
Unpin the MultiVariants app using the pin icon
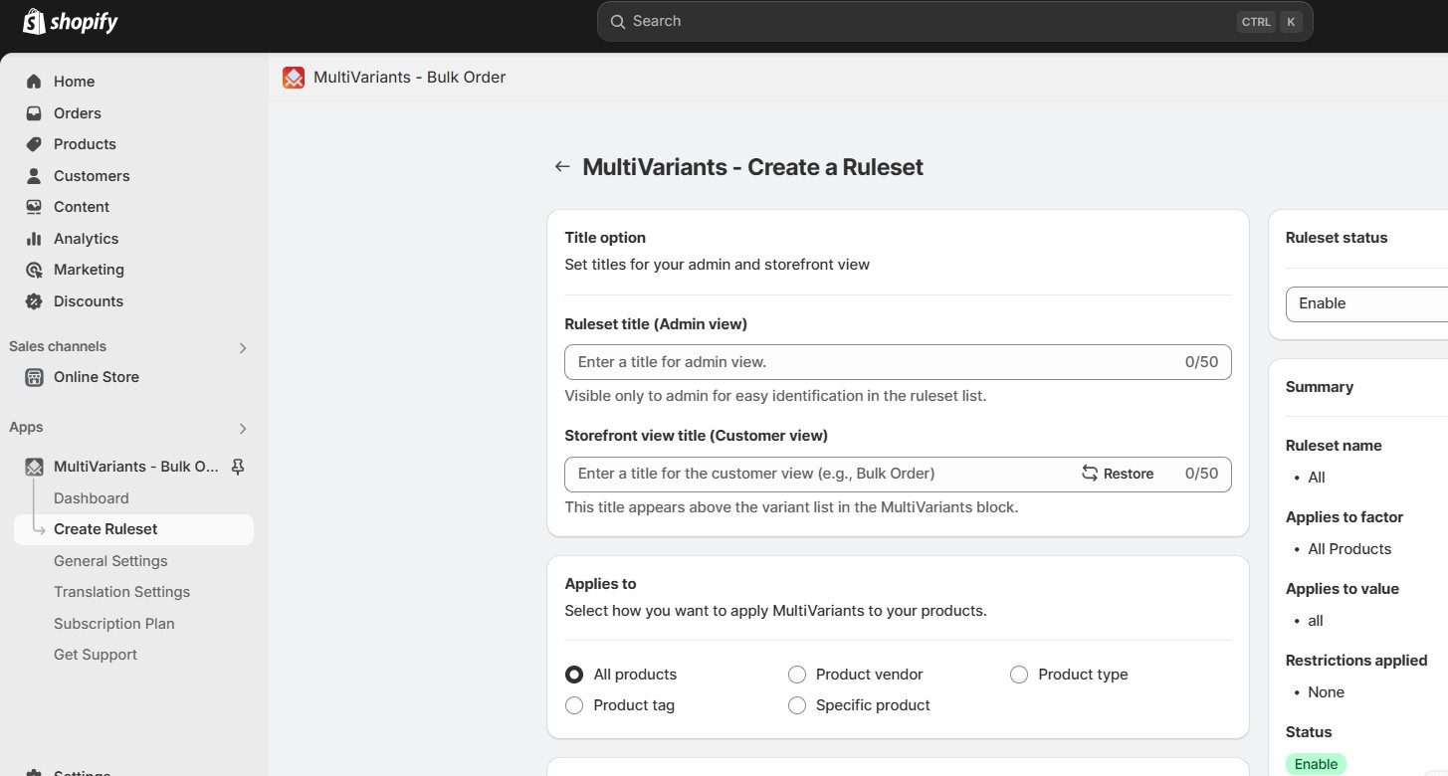(x=238, y=466)
